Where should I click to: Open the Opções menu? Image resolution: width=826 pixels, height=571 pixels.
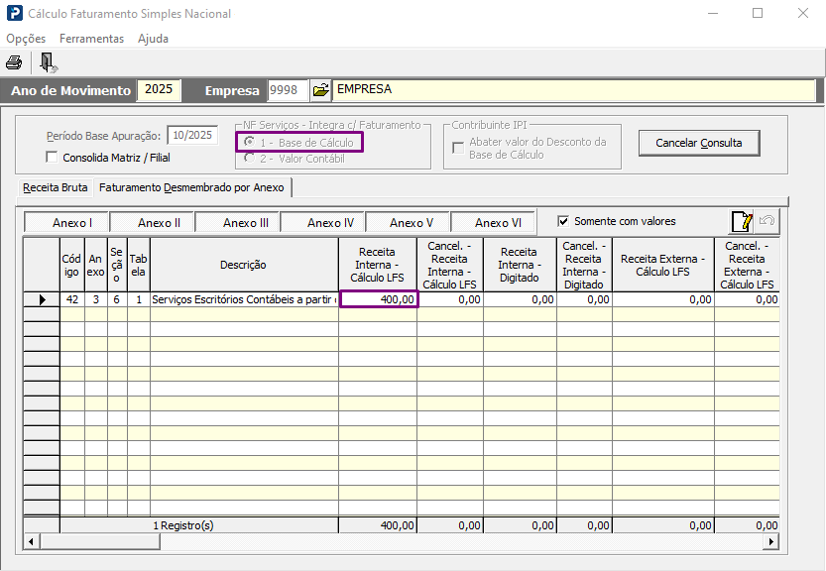(x=26, y=39)
